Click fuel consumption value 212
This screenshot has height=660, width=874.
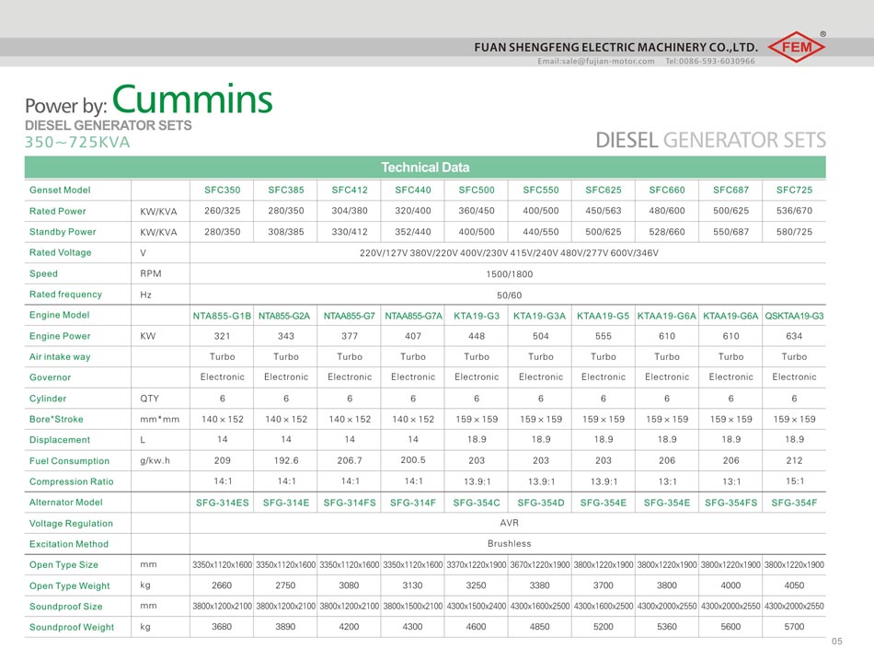[794, 460]
